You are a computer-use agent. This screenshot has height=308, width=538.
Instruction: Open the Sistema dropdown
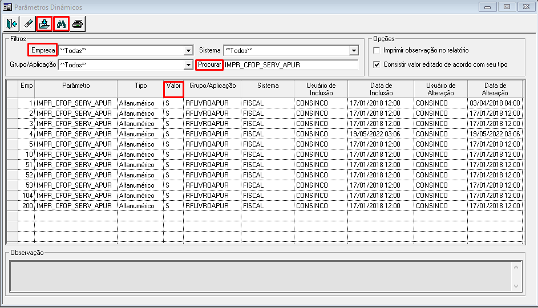click(x=354, y=51)
